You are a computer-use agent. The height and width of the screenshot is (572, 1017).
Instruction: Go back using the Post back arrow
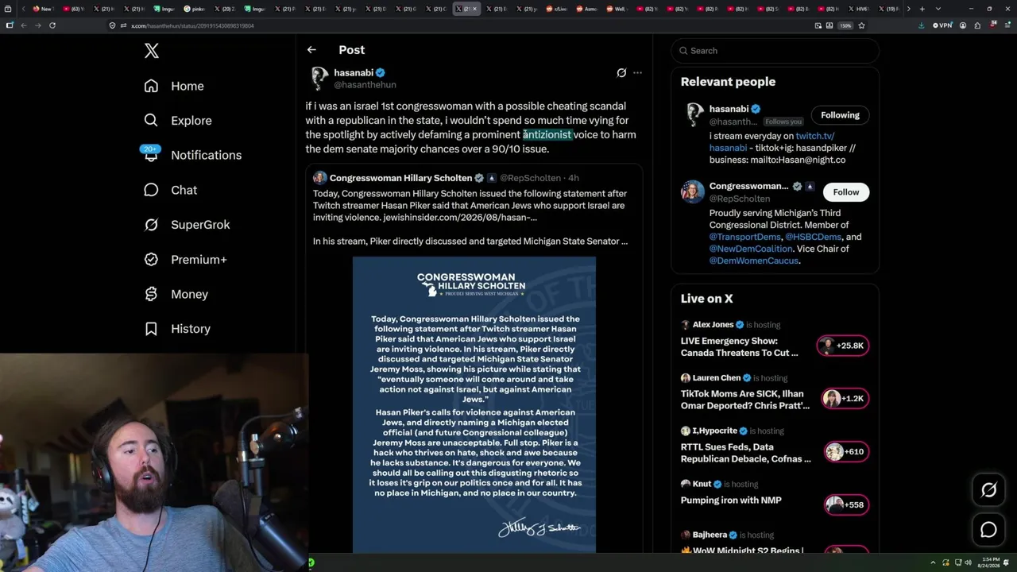click(x=311, y=50)
